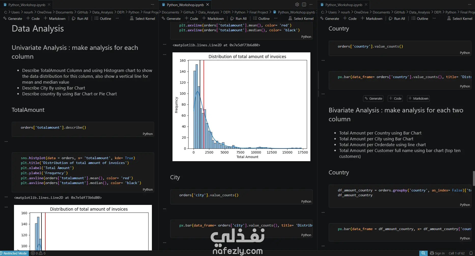Click Generate in the left notebook toolbar
Image resolution: width=475 pixels, height=256 pixels.
tap(13, 19)
